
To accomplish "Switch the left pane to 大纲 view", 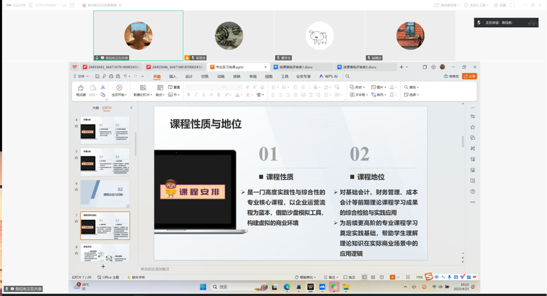I will coord(95,108).
